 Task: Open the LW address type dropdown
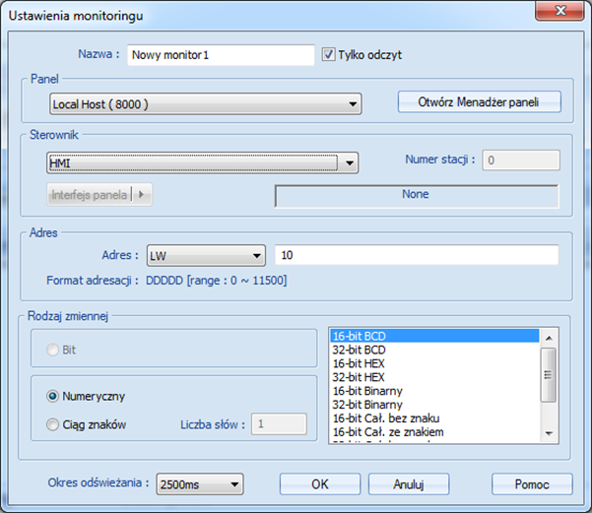point(206,256)
